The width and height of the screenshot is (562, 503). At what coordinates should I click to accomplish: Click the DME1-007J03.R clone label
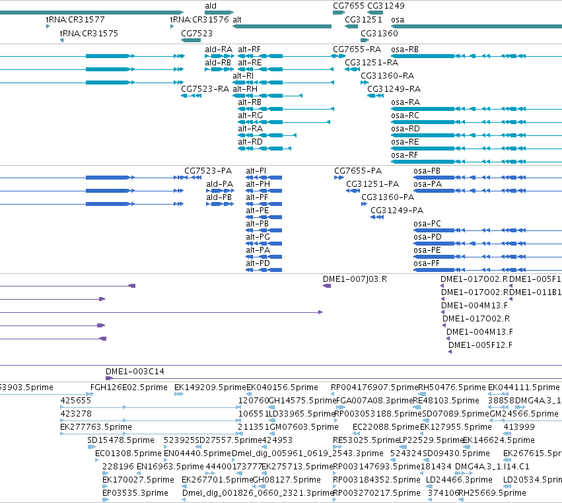click(x=355, y=279)
